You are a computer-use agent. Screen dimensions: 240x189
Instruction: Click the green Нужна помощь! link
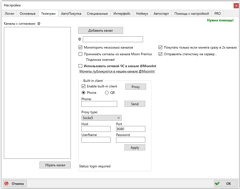coord(220,20)
